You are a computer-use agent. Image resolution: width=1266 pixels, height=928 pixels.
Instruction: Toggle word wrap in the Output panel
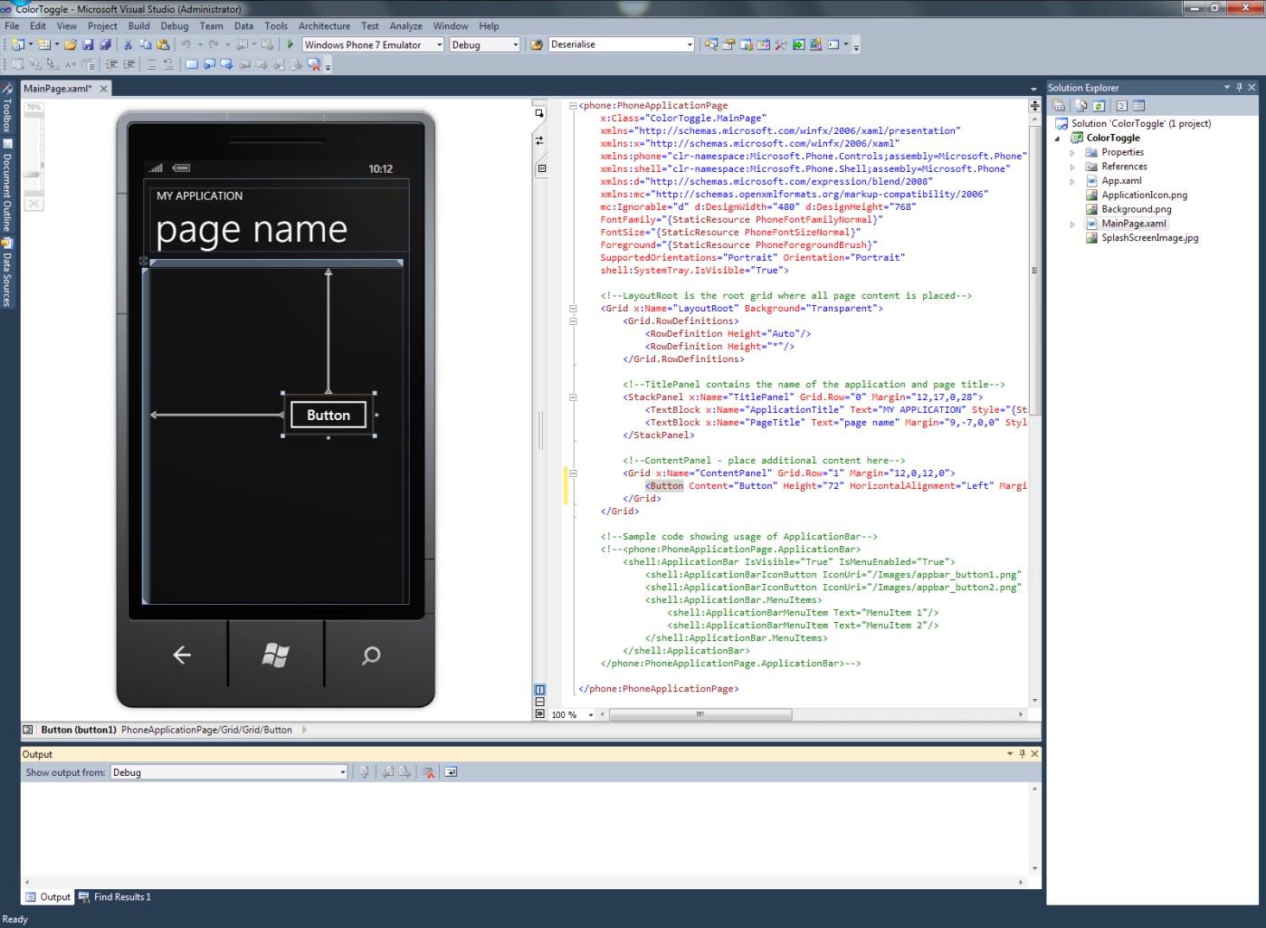(x=451, y=772)
